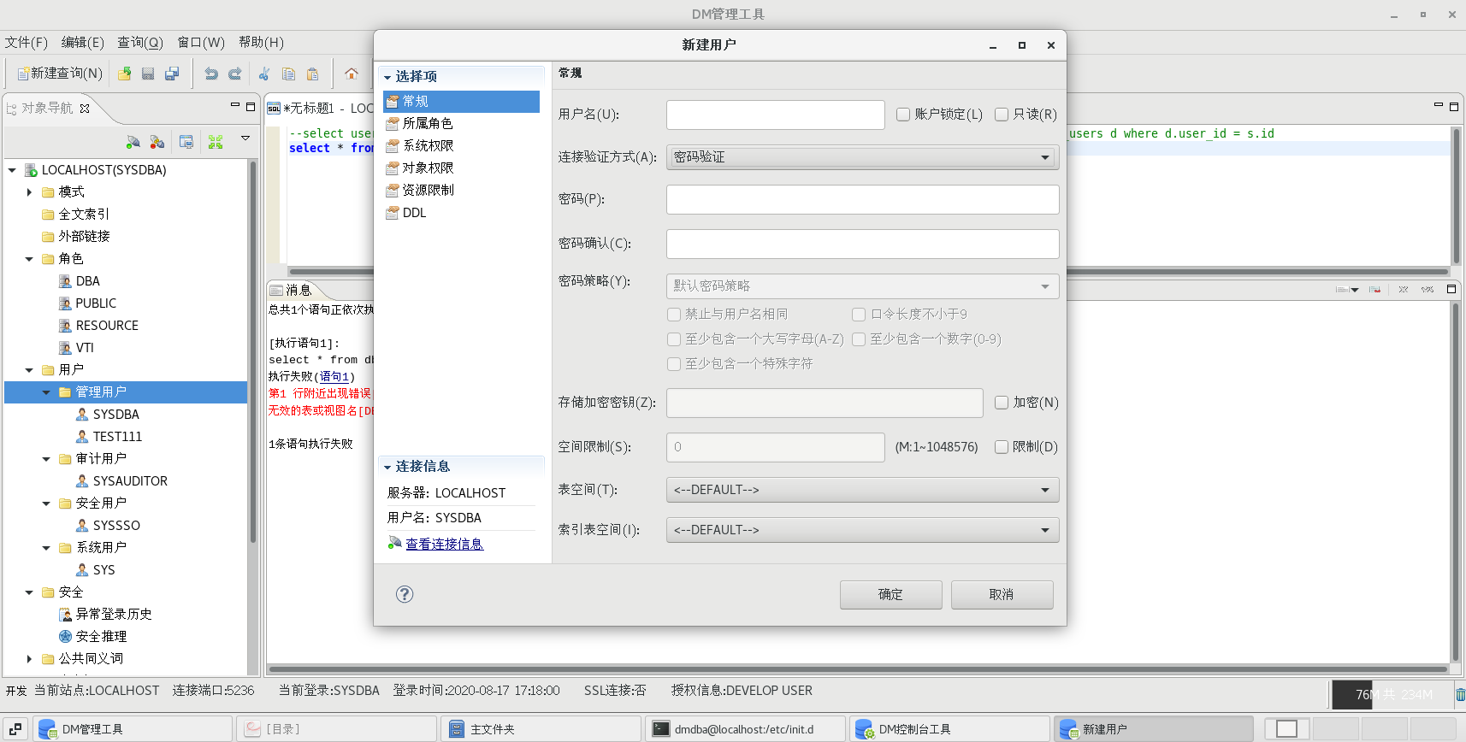The image size is (1466, 742).
Task: Select 系统权限 in the options list
Action: click(428, 146)
